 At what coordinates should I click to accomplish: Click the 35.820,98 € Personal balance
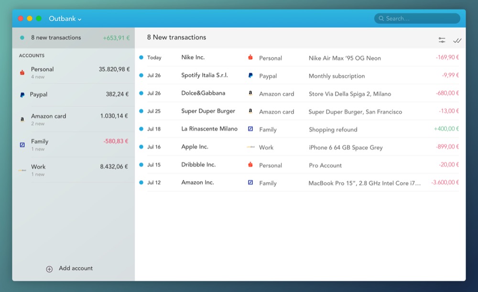[114, 69]
